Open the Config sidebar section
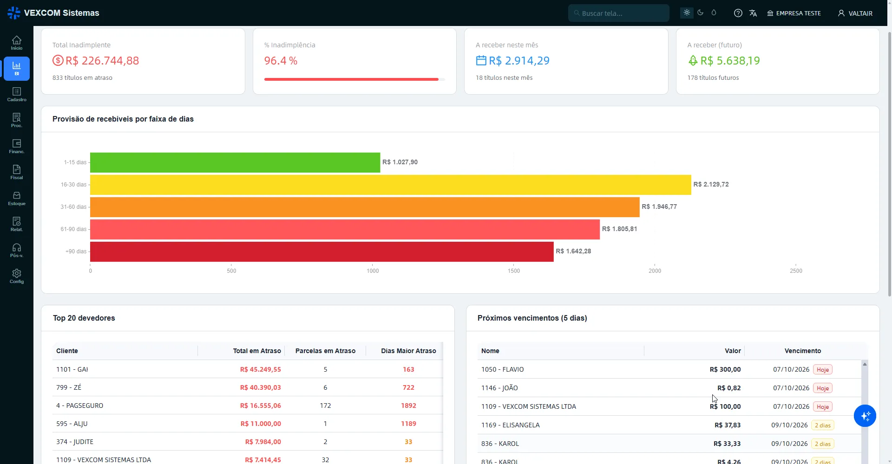The width and height of the screenshot is (892, 464). [17, 277]
